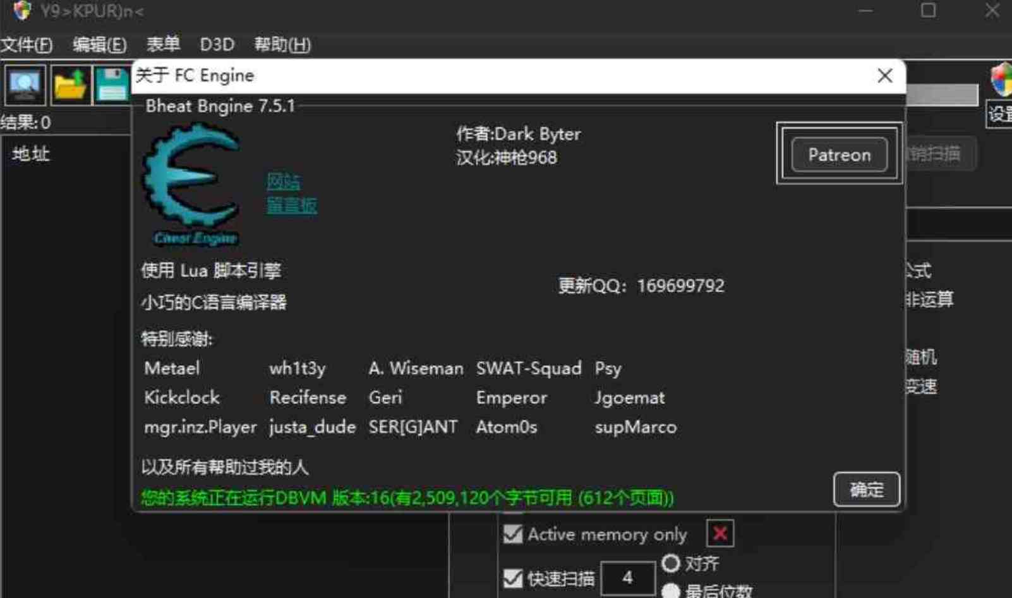
Task: Toggle Active memory only checkbox
Action: [x=513, y=534]
